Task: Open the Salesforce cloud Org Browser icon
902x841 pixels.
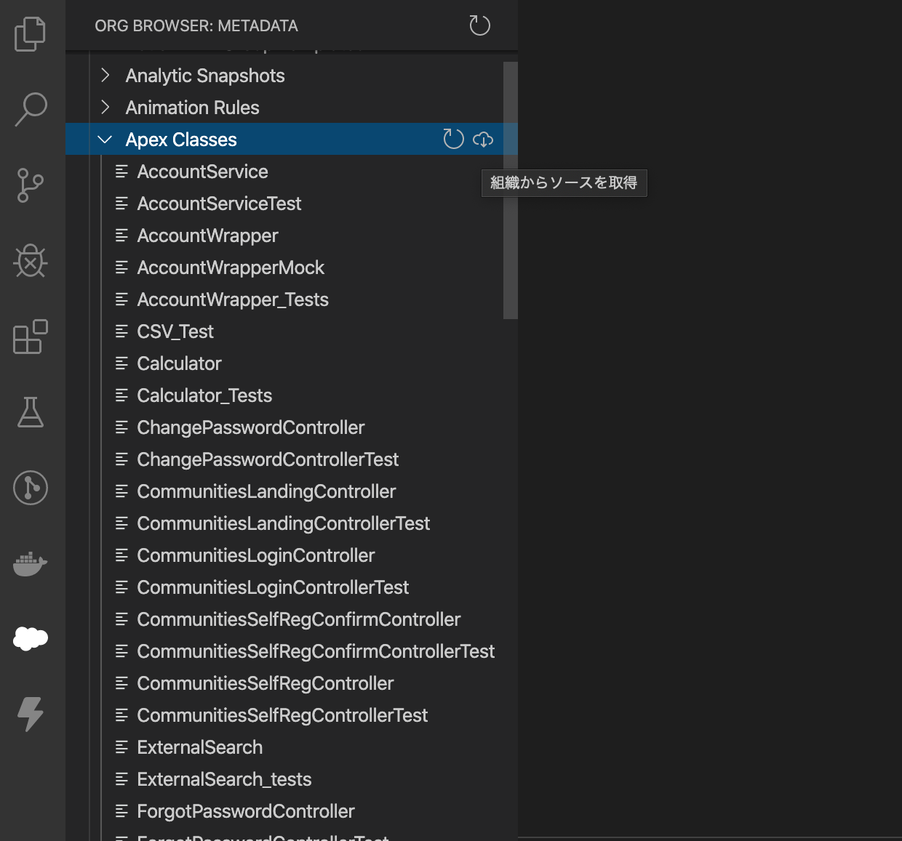Action: (x=31, y=639)
